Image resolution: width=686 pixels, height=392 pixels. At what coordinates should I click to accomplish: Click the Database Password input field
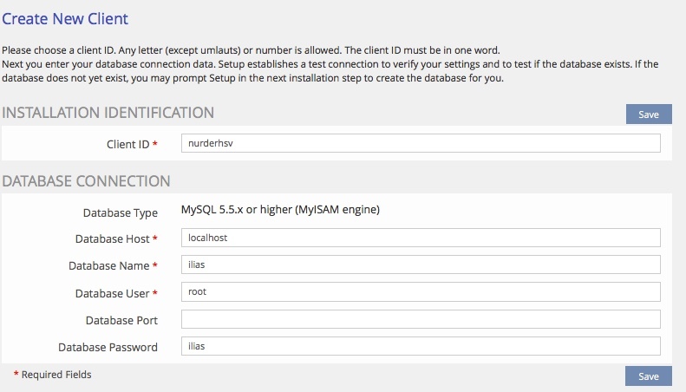[421, 346]
